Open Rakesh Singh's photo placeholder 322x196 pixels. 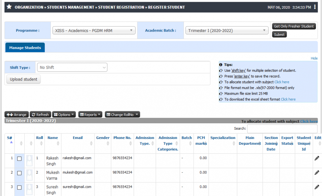point(29,161)
